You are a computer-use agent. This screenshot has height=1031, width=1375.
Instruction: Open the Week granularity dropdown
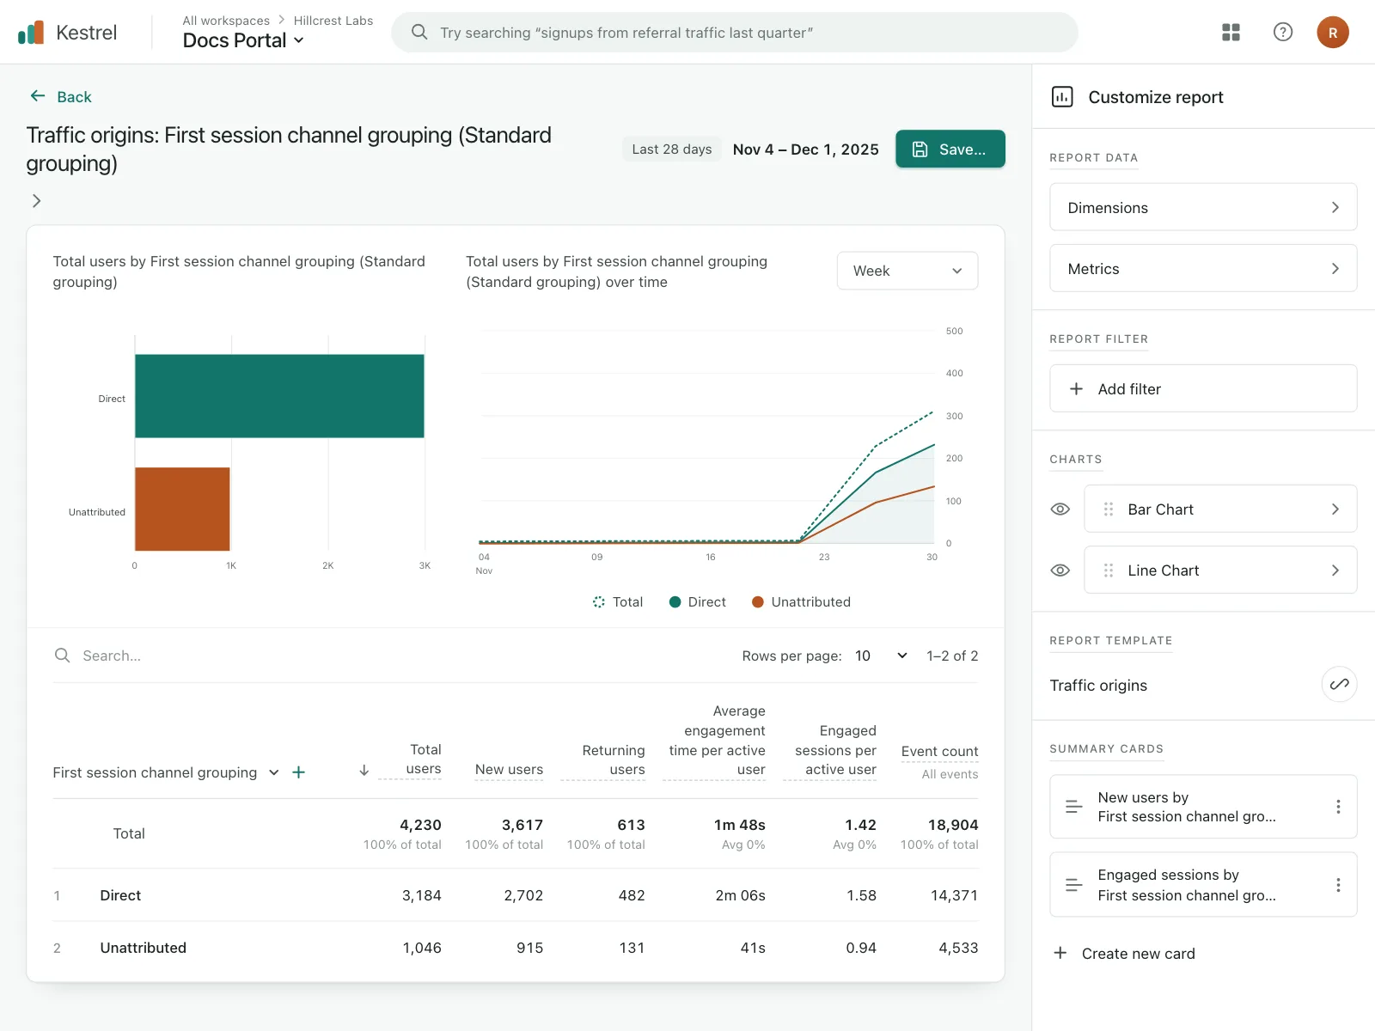[907, 271]
